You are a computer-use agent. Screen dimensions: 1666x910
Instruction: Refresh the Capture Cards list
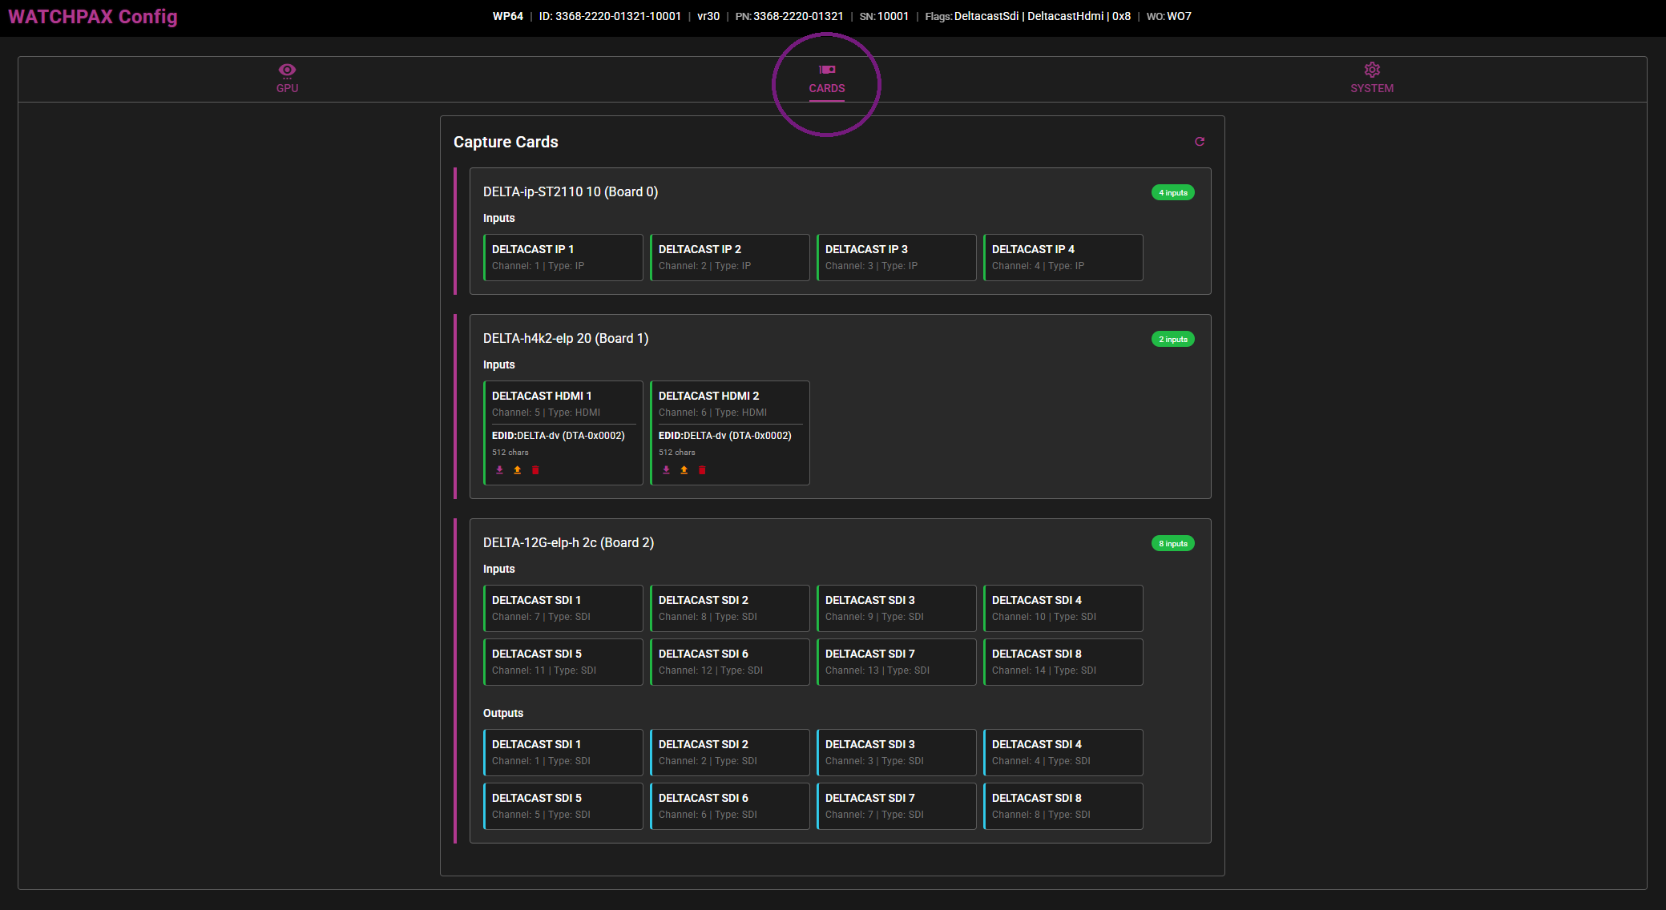[1200, 142]
